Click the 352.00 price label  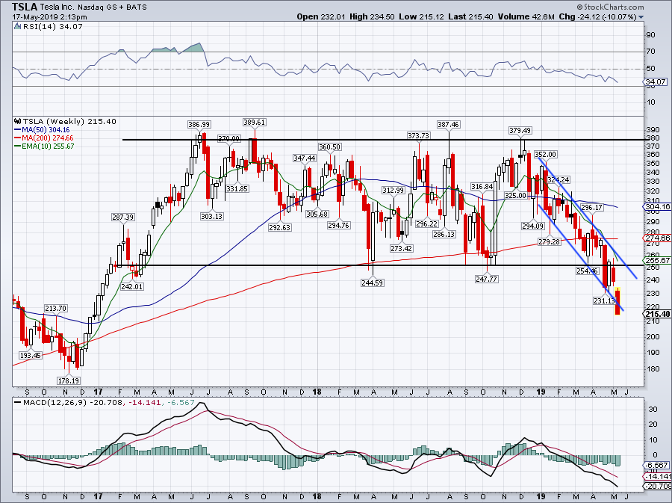click(546, 155)
